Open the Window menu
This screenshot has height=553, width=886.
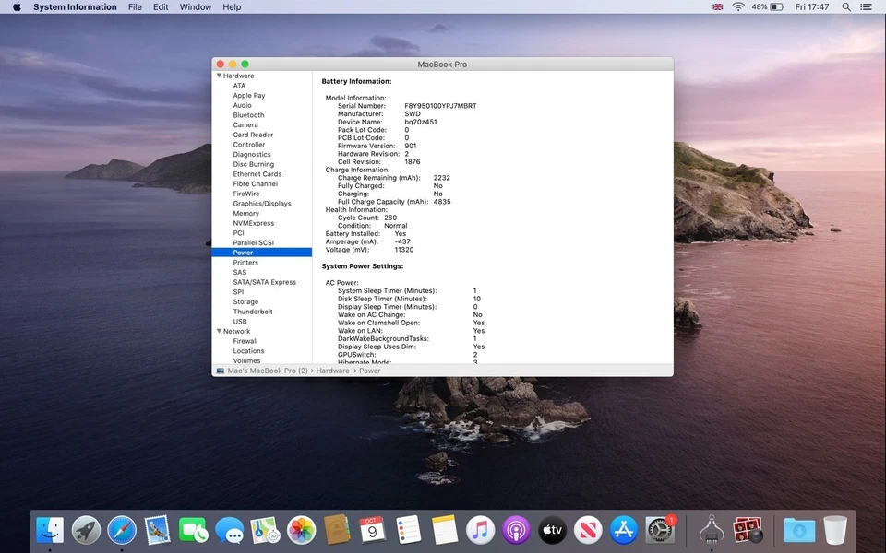196,6
